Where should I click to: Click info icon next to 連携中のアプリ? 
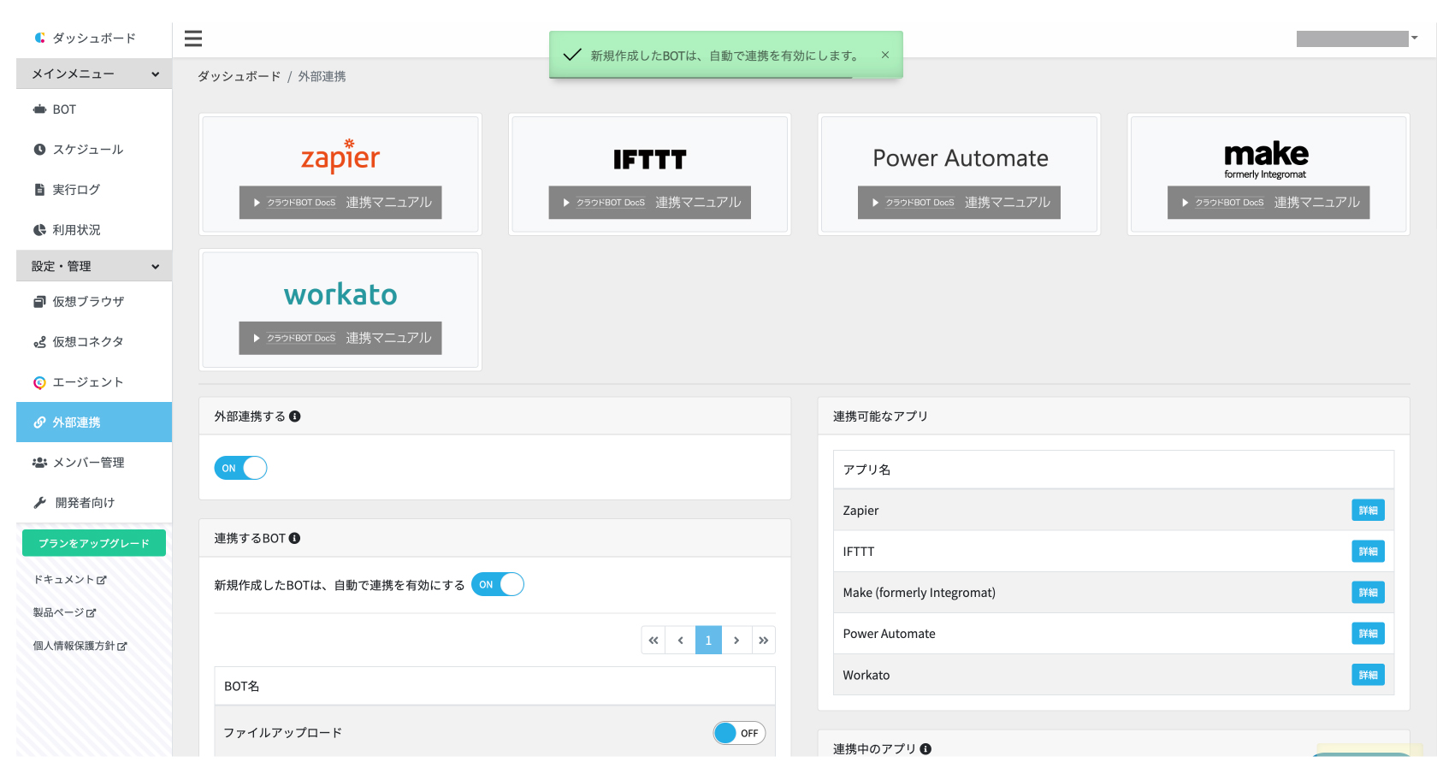[x=925, y=749]
